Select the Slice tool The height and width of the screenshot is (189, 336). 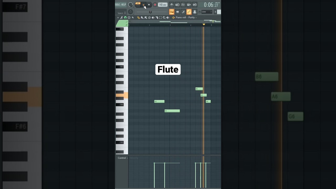click(157, 18)
